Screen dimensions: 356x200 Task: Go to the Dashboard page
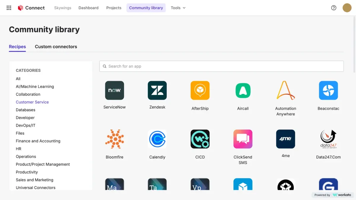(88, 8)
